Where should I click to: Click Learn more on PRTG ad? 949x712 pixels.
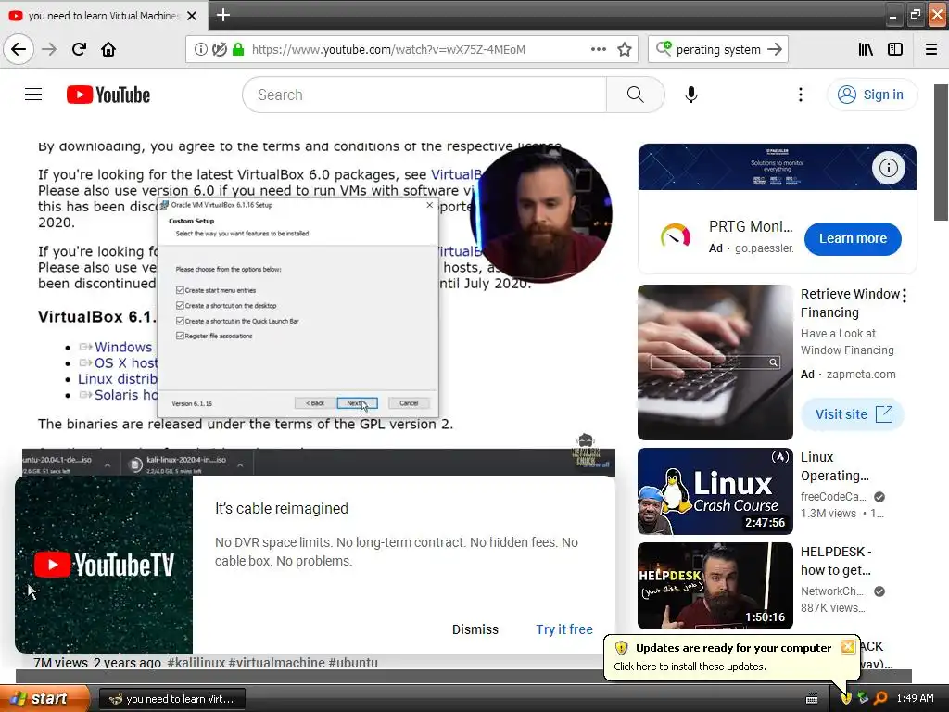click(853, 238)
